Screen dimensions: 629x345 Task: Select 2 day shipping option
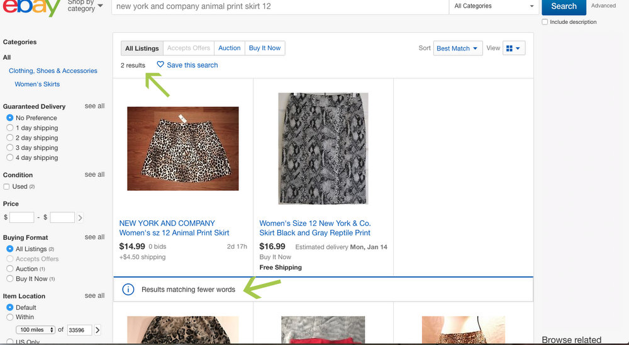(9, 138)
